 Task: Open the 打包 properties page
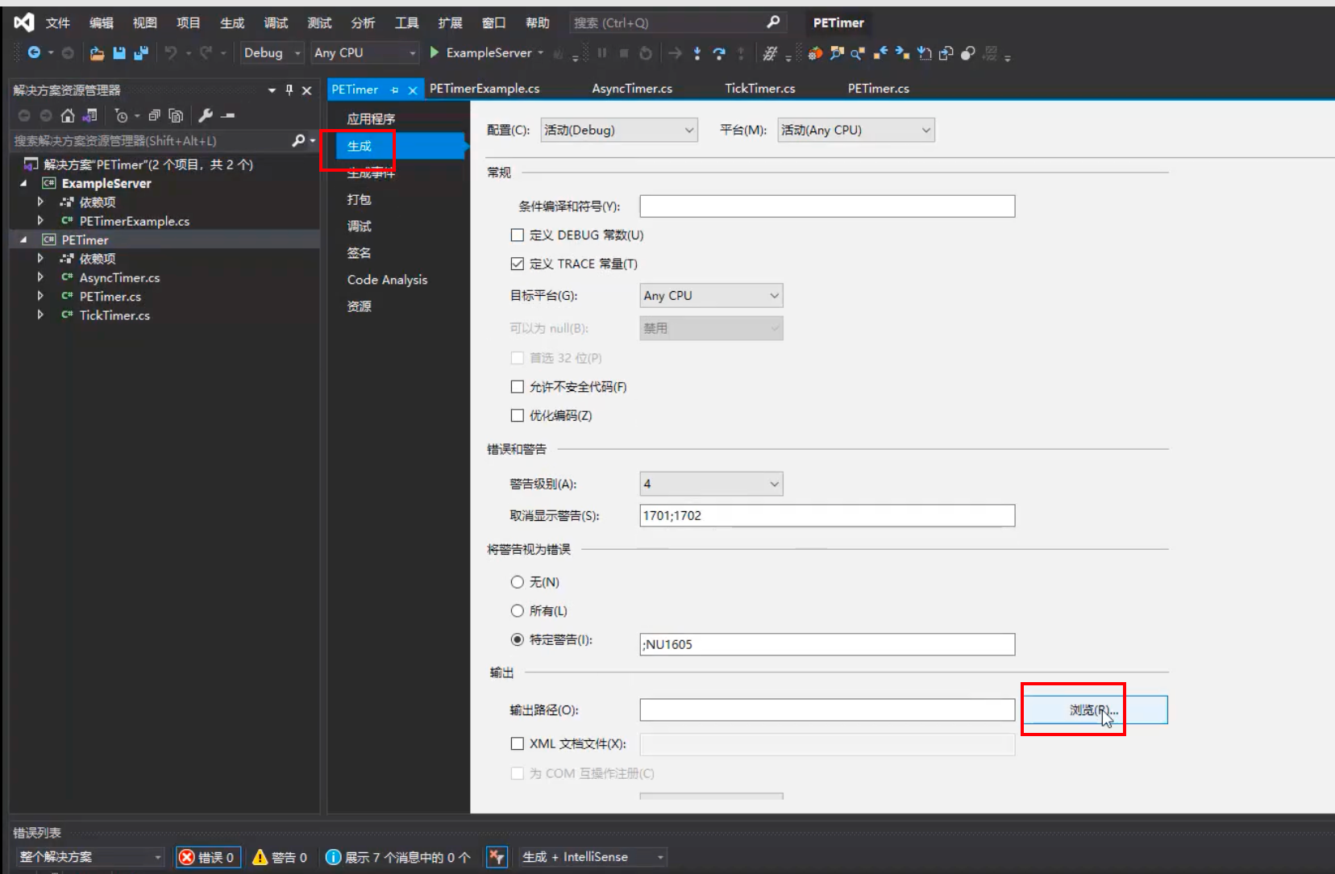click(359, 199)
